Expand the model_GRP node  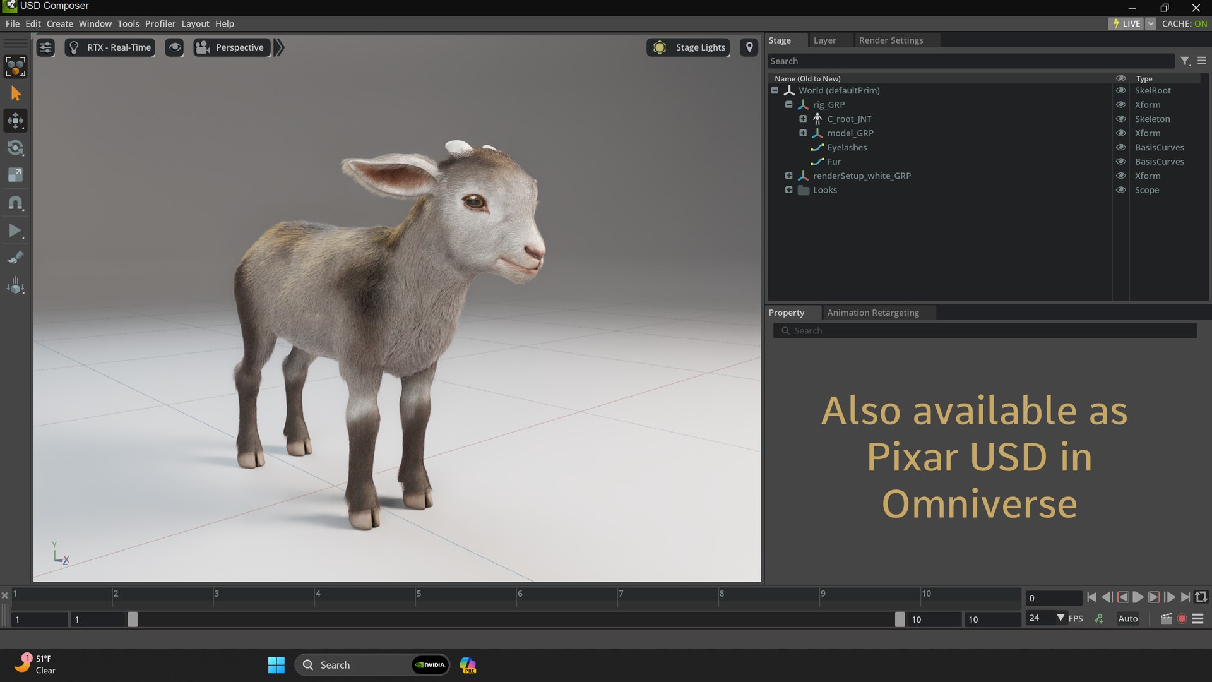point(803,133)
